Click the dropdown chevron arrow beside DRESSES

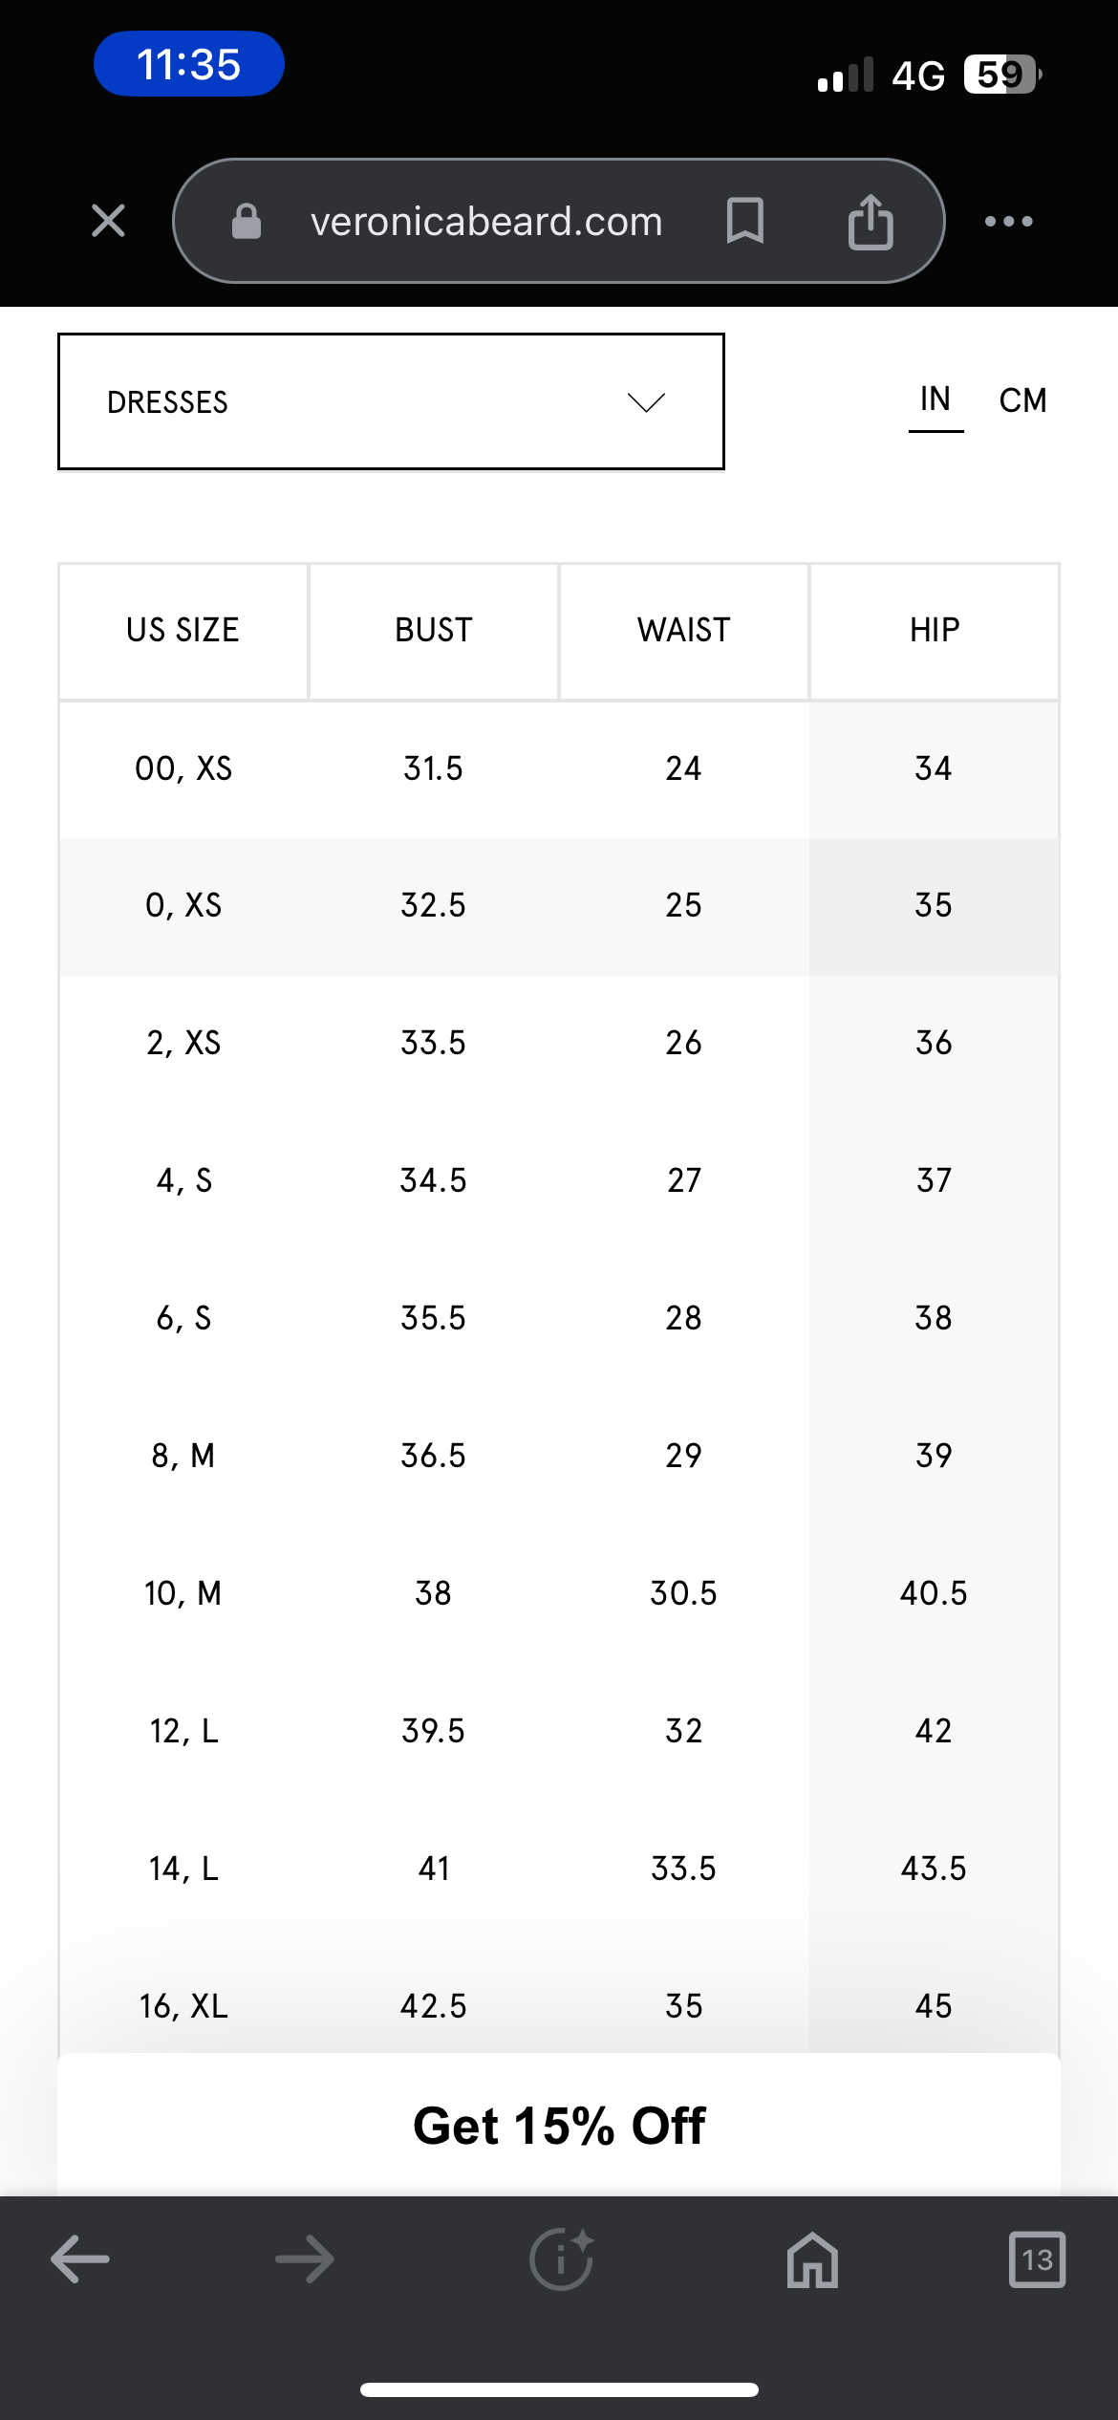646,402
